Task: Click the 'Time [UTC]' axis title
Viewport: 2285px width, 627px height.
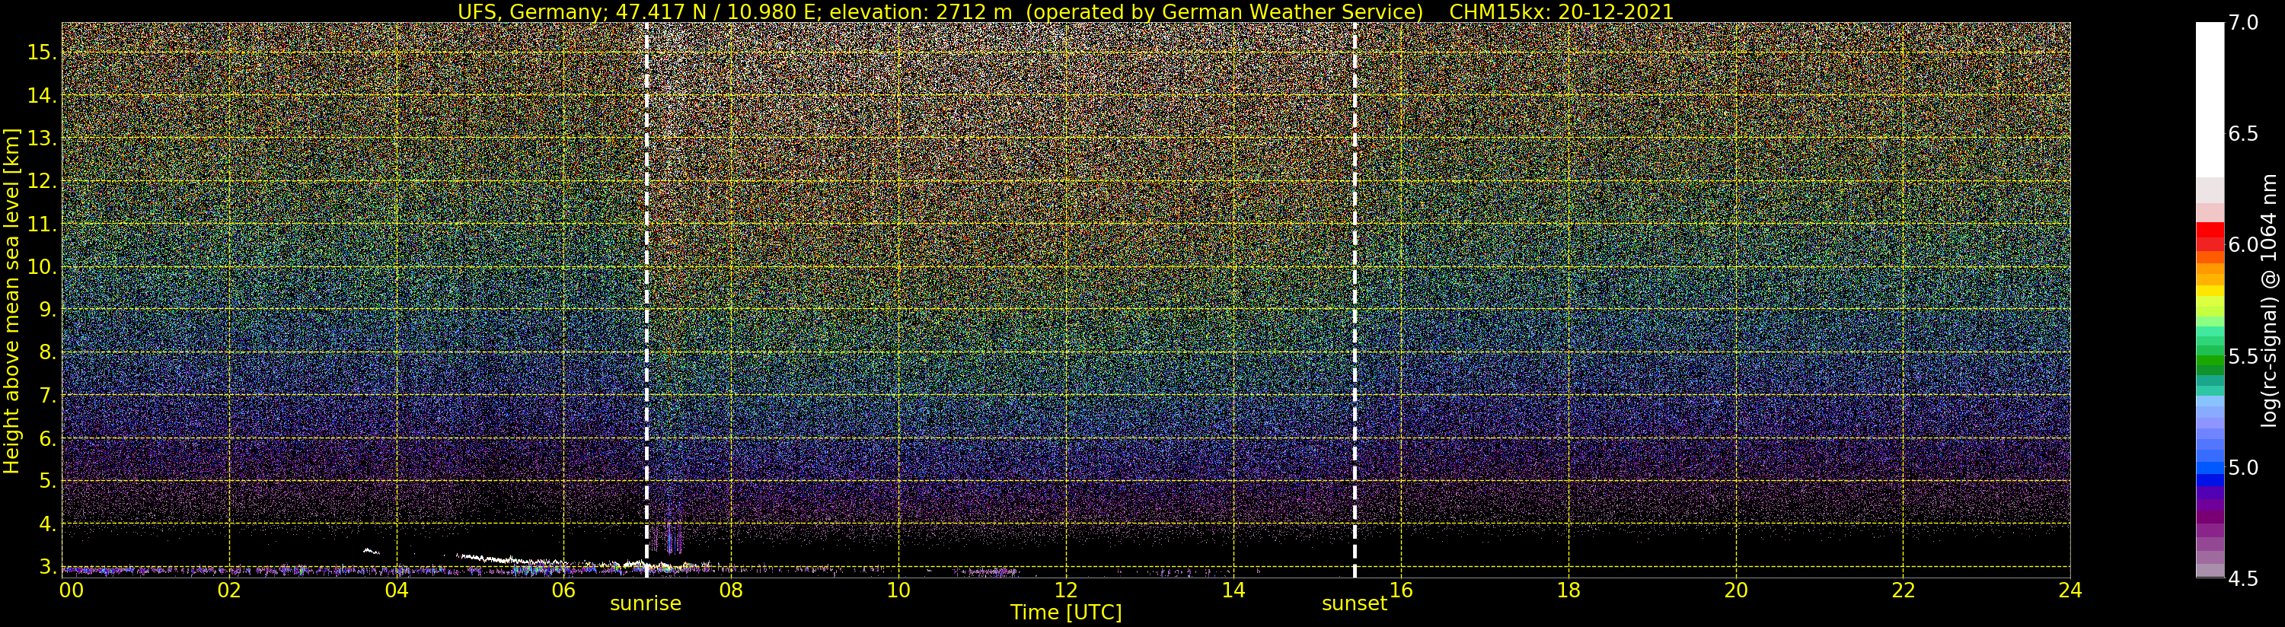Action: [x=1066, y=613]
